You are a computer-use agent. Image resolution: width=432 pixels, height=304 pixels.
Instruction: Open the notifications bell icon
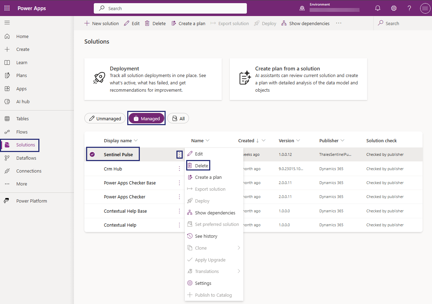click(x=378, y=8)
